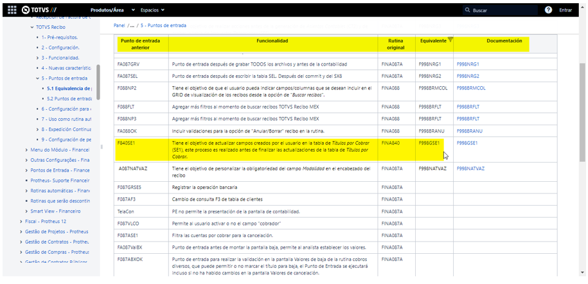The width and height of the screenshot is (588, 284).
Task: Click the main page vertical scrollbar
Action: coord(582,112)
